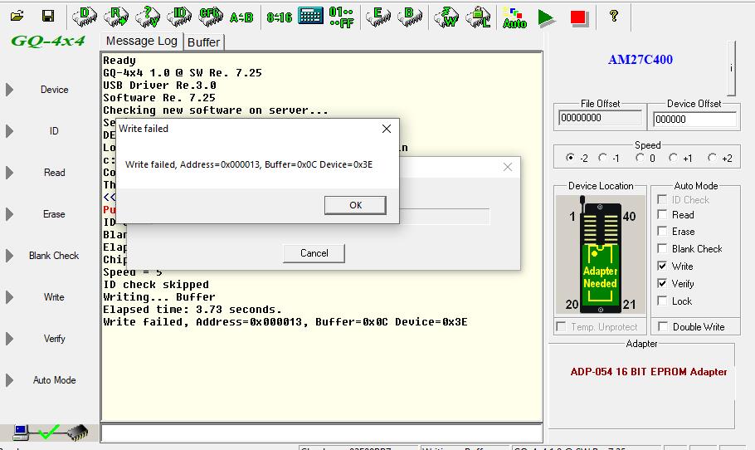Enable the Blank Check auto mode checkbox
This screenshot has width=755, height=450.
(662, 249)
